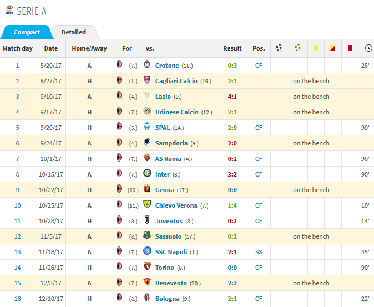374x307 pixels.
Task: Switch to the Detailed tab
Action: [74, 32]
